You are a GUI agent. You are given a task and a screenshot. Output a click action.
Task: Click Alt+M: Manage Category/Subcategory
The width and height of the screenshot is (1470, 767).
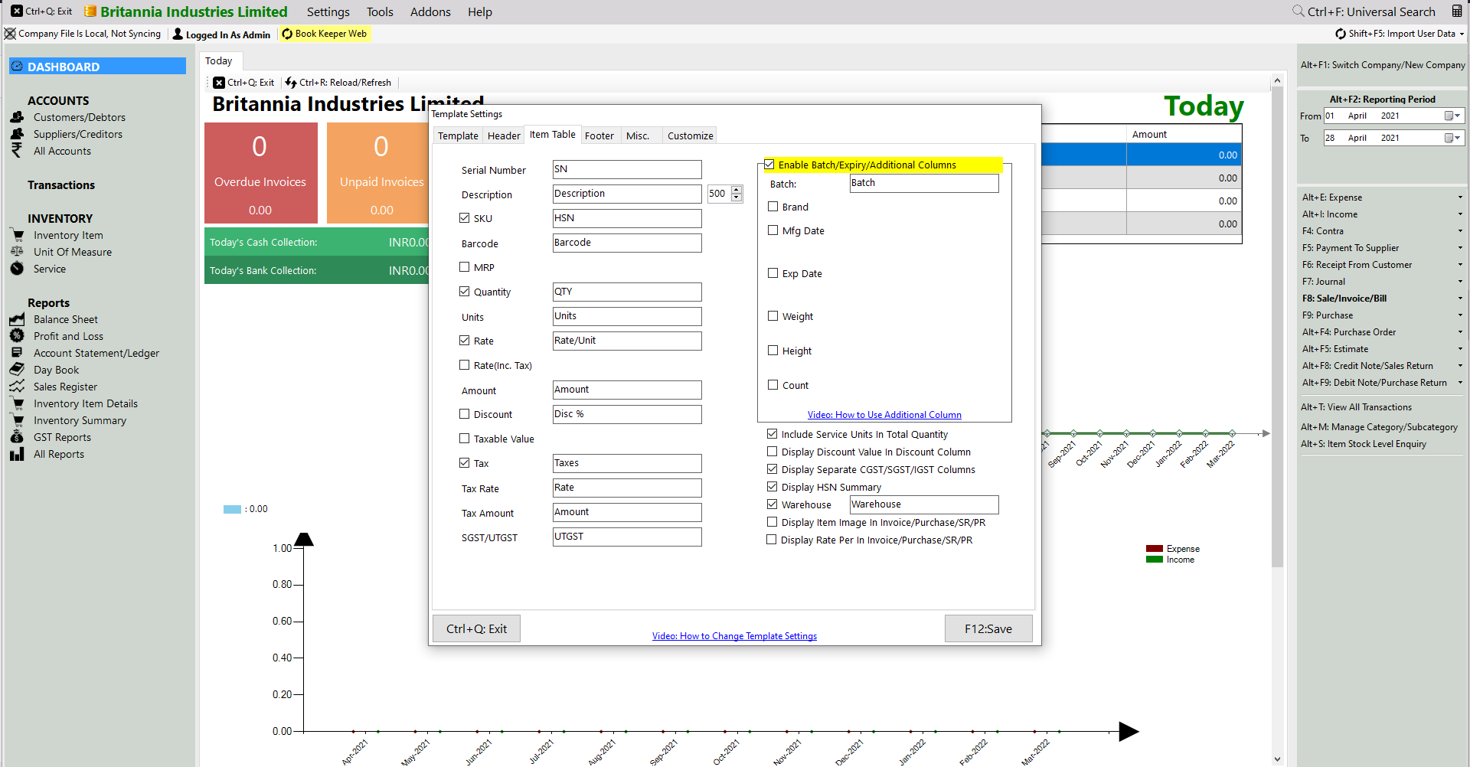click(x=1379, y=427)
